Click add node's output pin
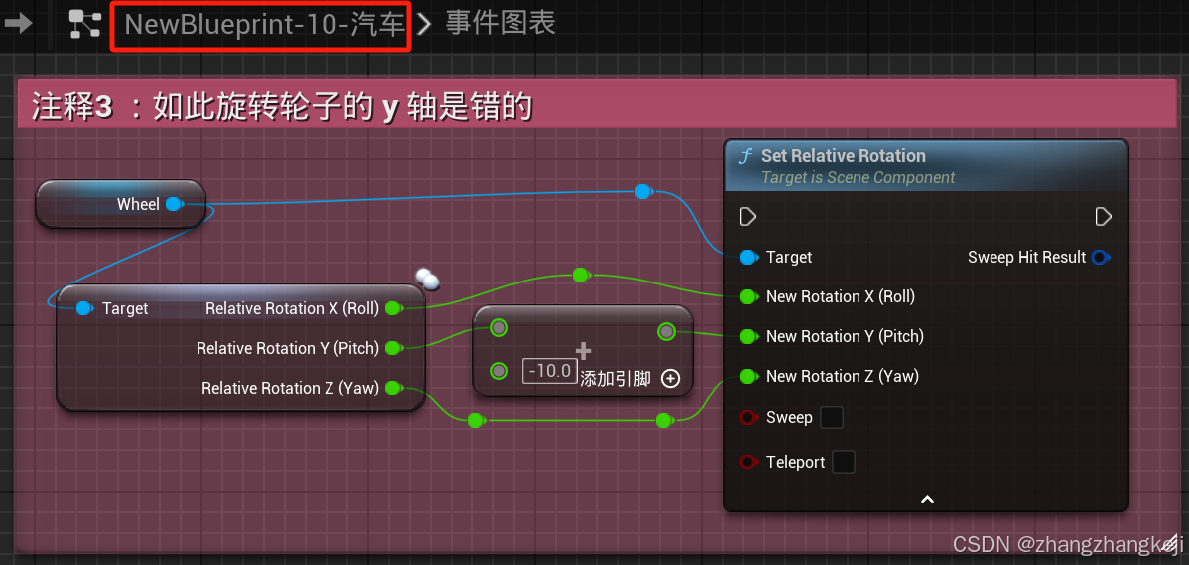The image size is (1189, 565). (666, 331)
